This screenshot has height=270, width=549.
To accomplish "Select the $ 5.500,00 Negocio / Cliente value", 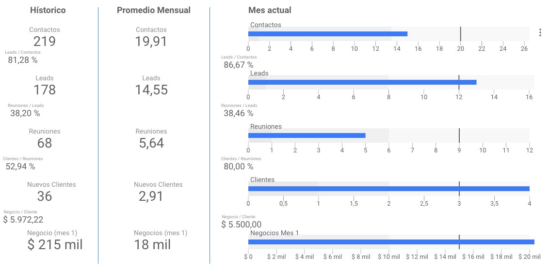I will (x=242, y=225).
